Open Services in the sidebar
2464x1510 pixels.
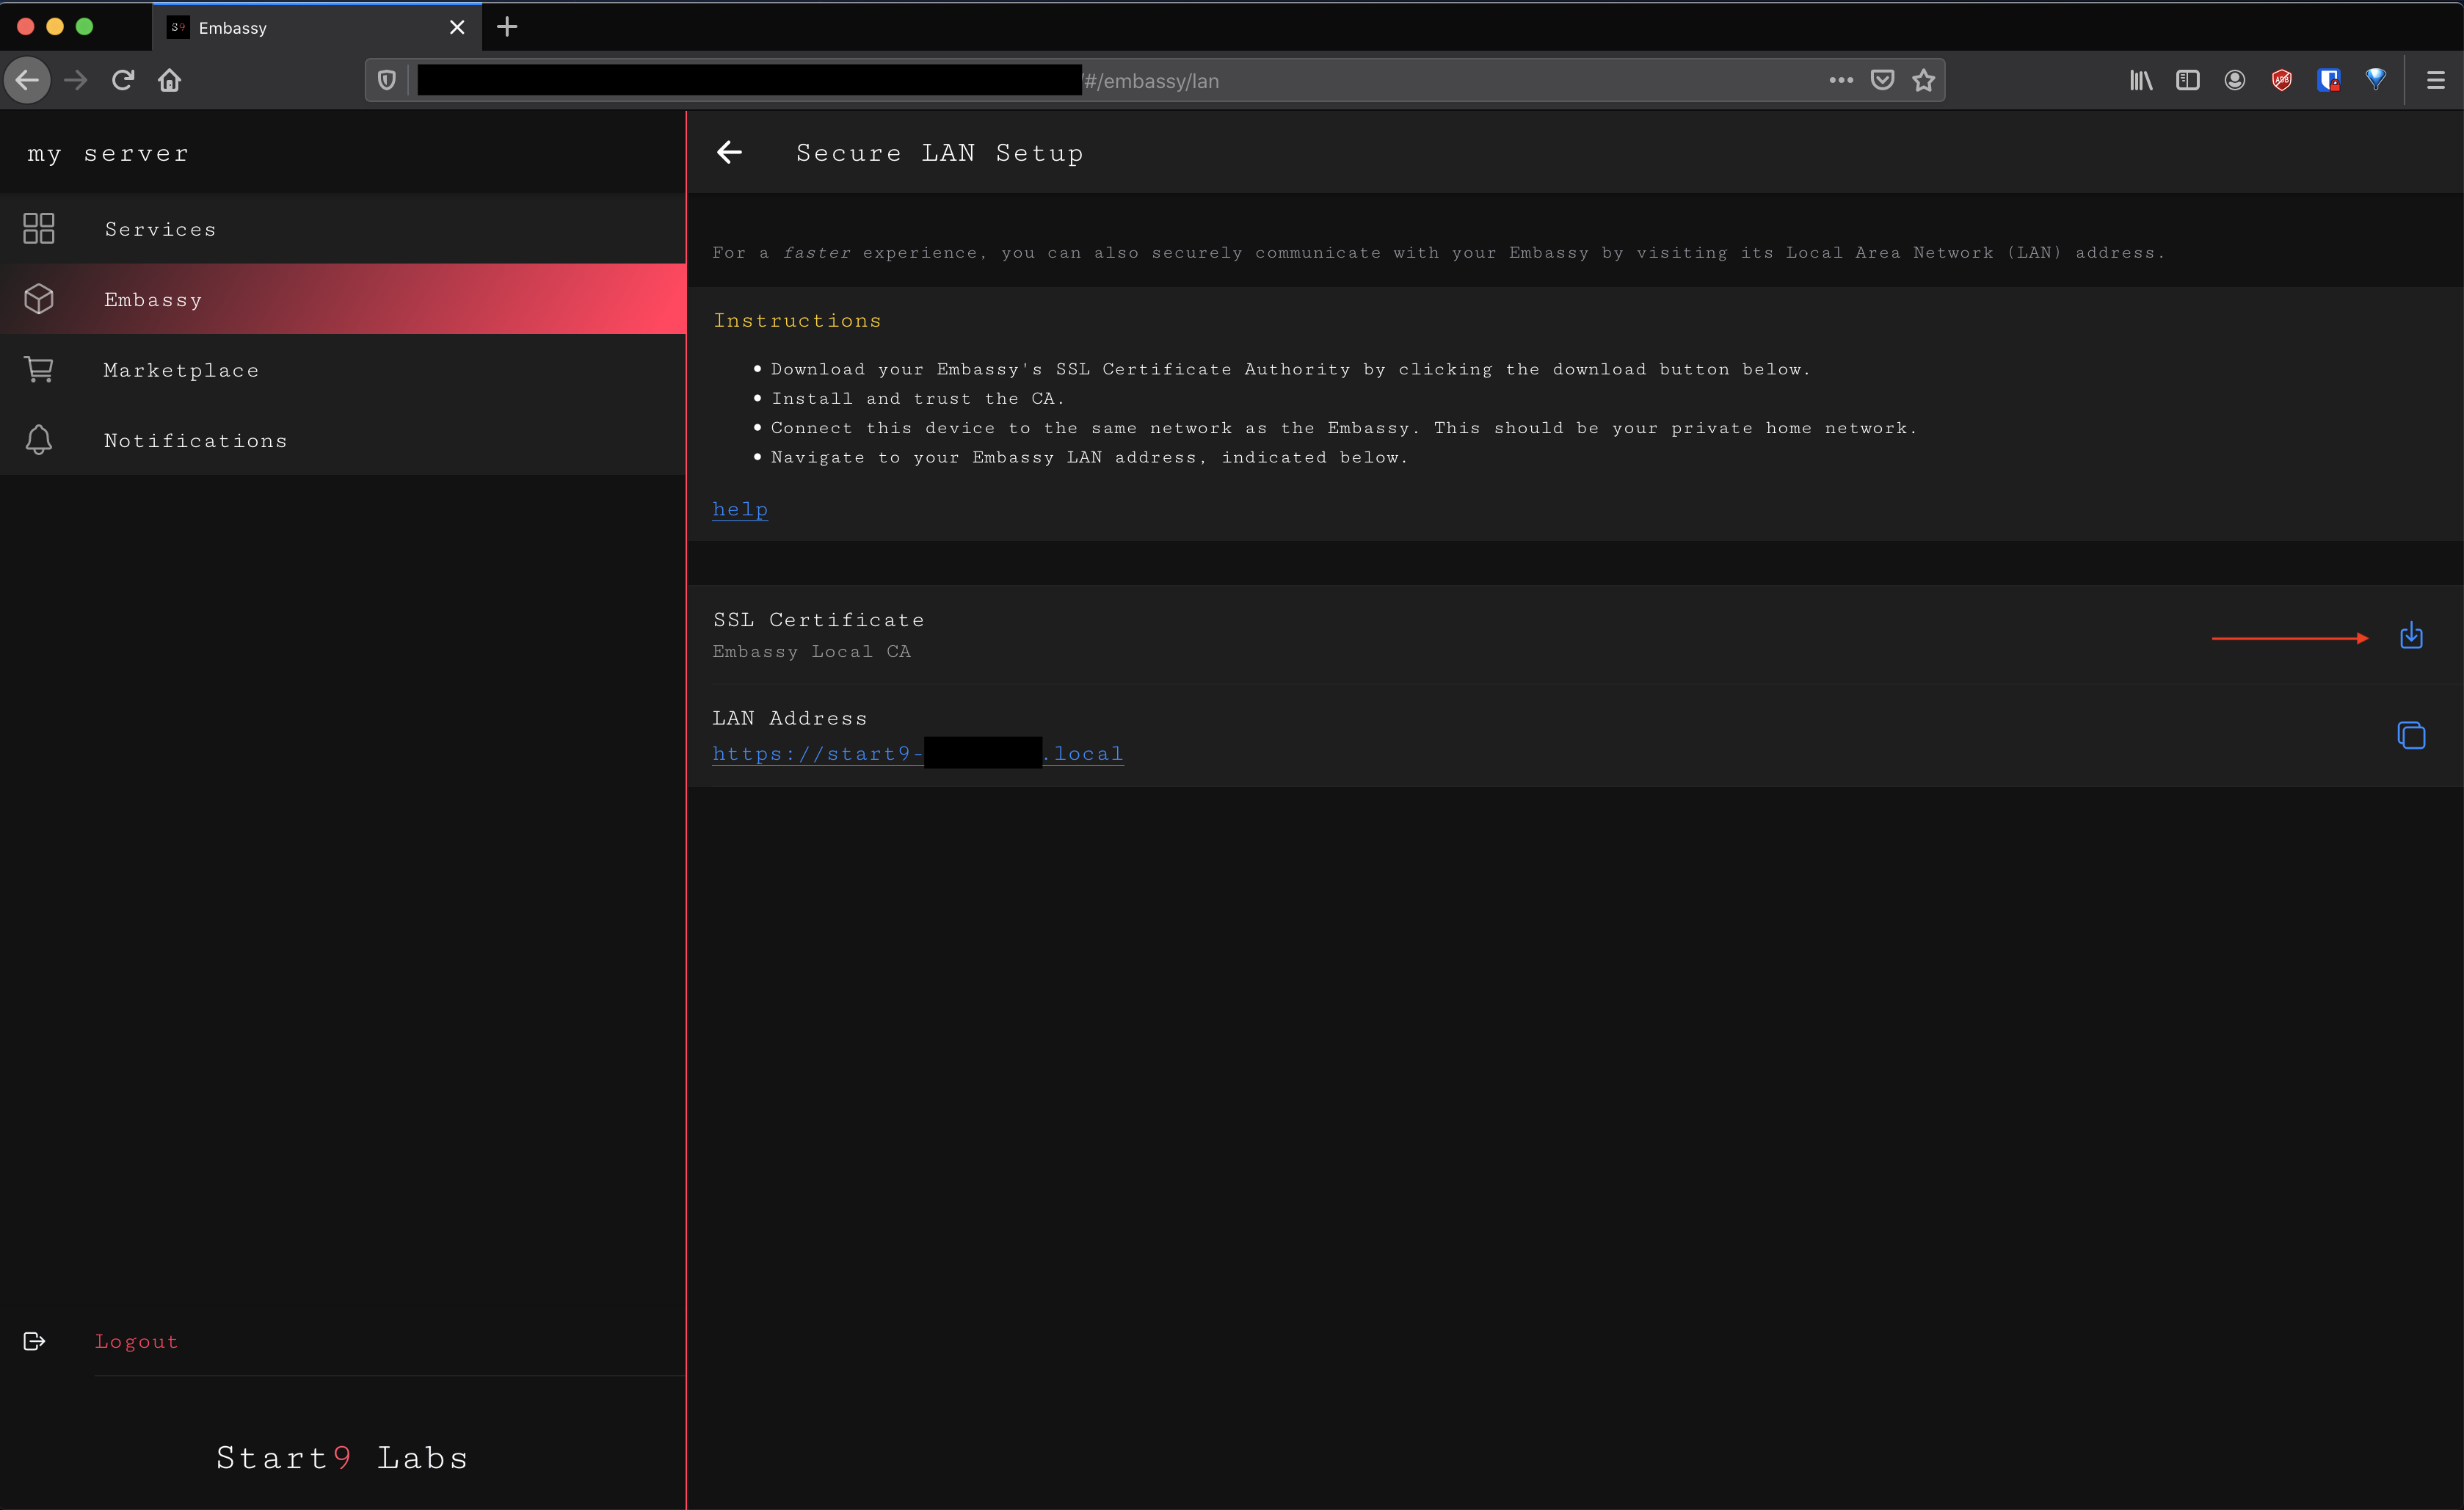160,229
